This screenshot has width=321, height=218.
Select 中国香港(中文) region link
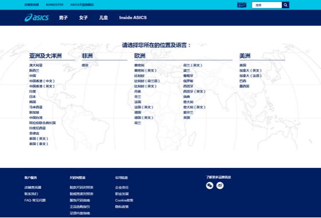point(42,81)
